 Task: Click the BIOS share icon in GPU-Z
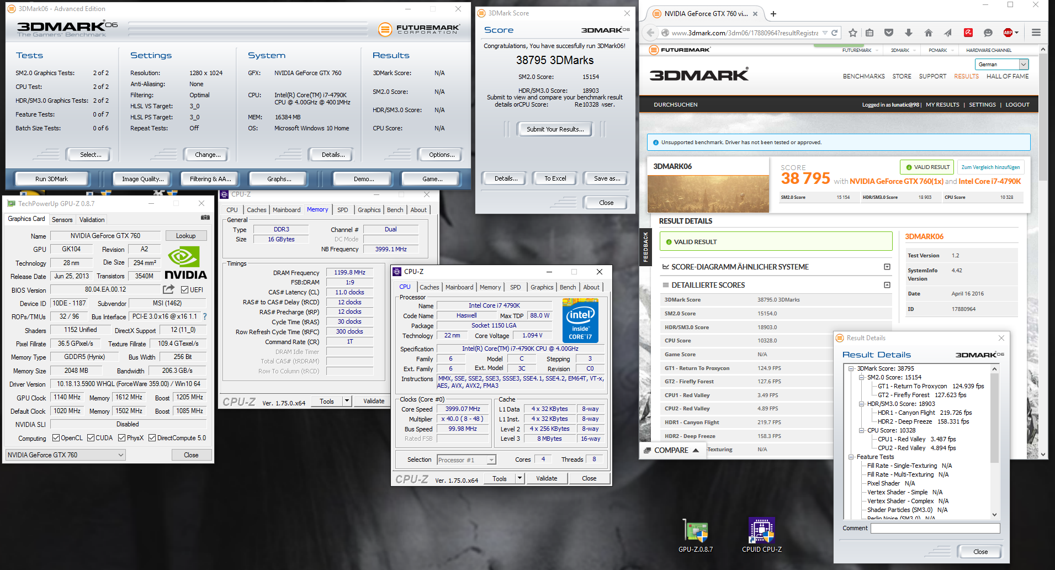pyautogui.click(x=169, y=289)
